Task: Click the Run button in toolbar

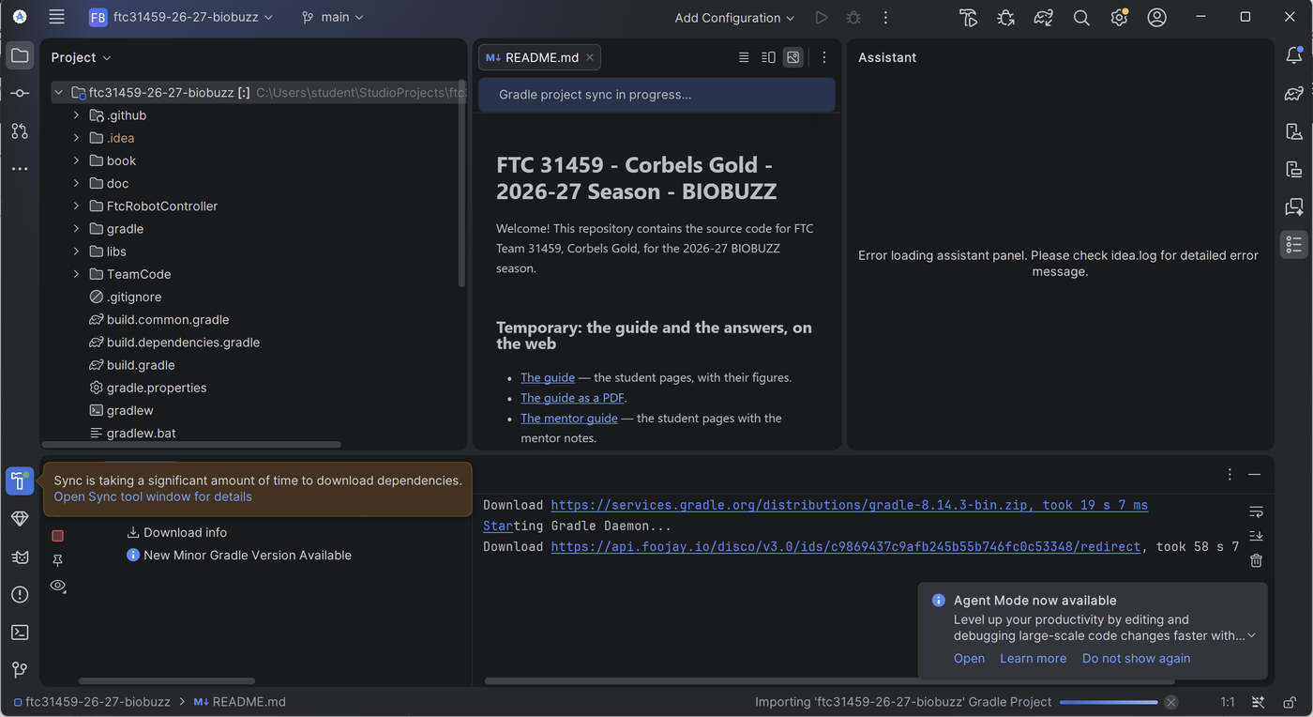Action: point(822,18)
